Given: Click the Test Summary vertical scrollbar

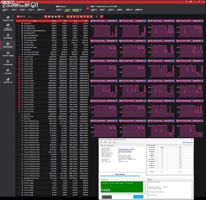Looking at the screenshot, I should coord(144,187).
